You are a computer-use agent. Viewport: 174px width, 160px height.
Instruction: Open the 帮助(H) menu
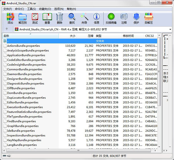point(71,9)
